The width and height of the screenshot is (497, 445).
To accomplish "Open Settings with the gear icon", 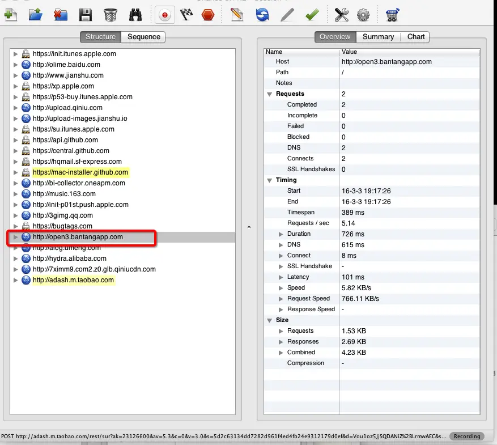I will pyautogui.click(x=363, y=15).
